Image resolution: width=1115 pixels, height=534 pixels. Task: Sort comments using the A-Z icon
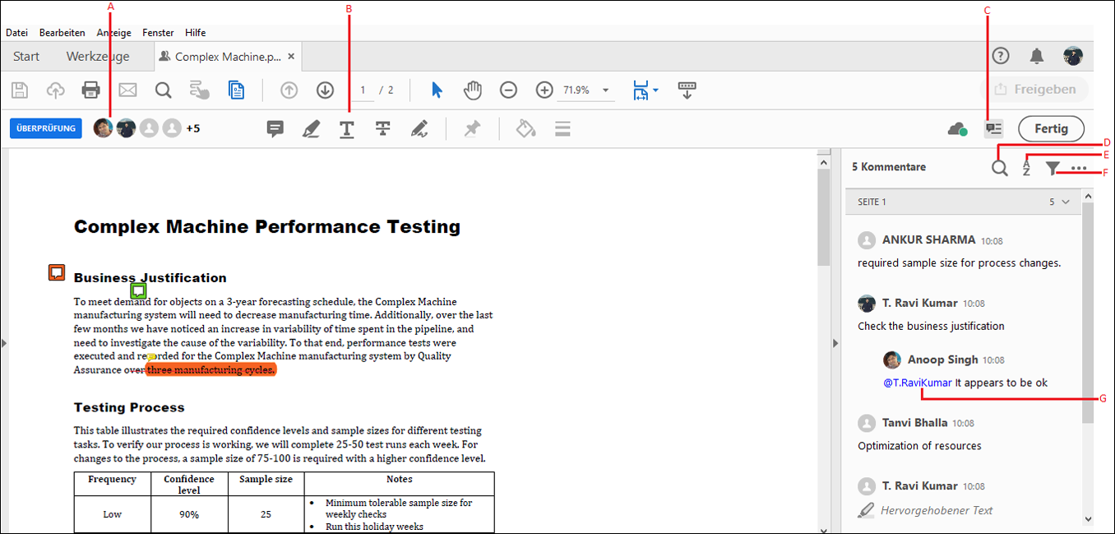[x=1026, y=168]
